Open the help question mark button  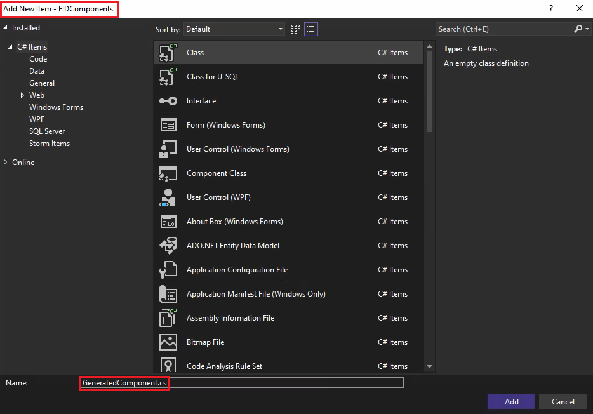551,8
